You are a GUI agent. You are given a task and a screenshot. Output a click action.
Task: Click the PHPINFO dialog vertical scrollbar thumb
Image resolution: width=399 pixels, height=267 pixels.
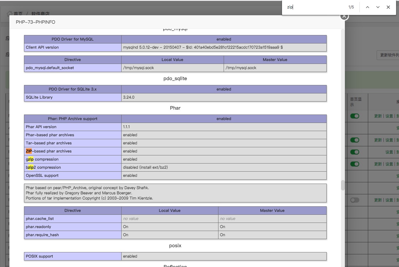343,185
